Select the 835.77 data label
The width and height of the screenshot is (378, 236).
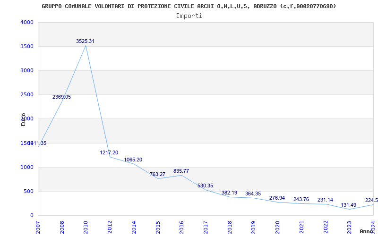[x=181, y=171]
